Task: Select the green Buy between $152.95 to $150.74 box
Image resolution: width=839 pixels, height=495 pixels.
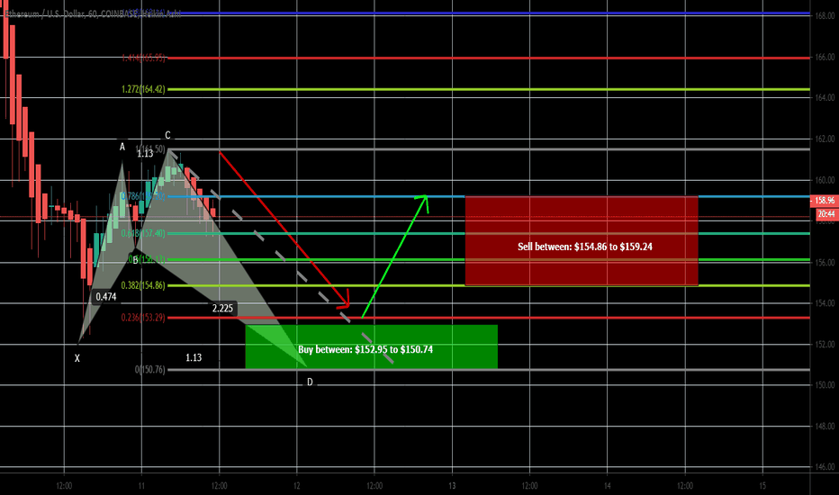Action: (372, 346)
